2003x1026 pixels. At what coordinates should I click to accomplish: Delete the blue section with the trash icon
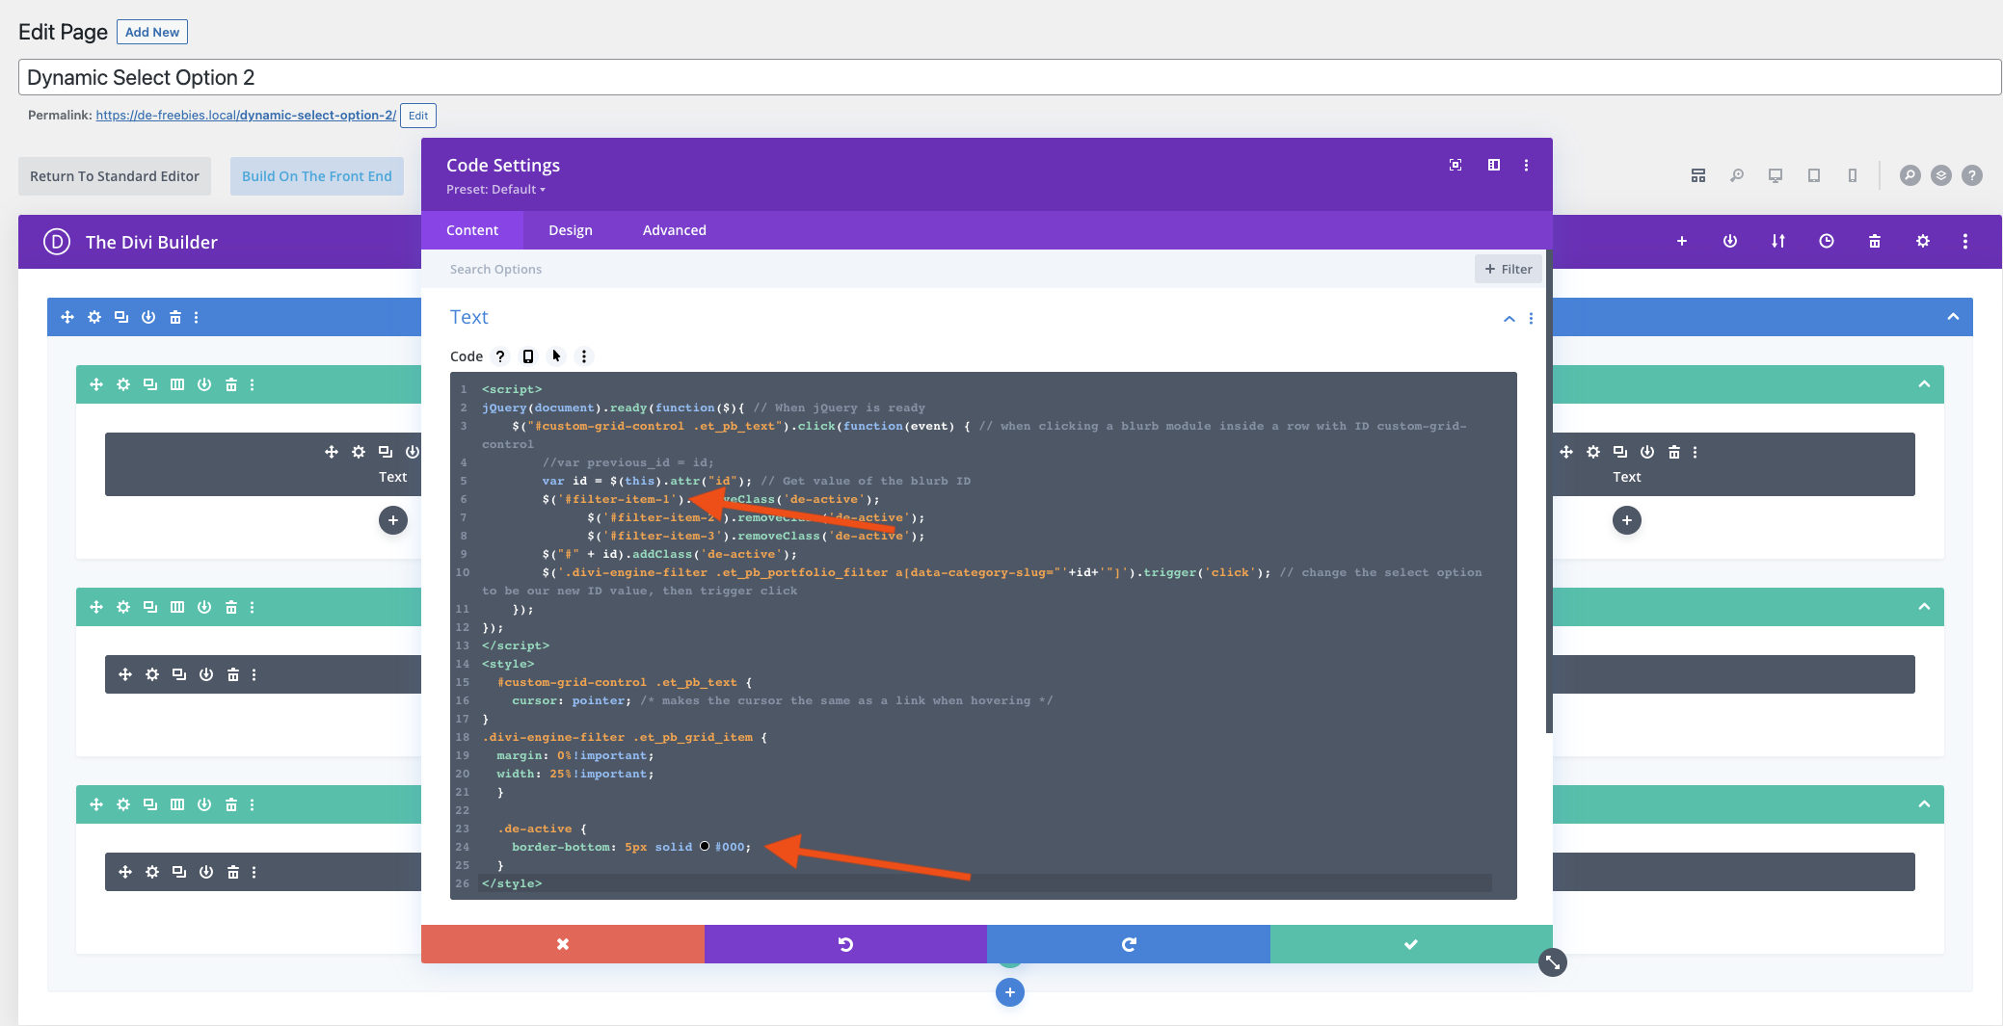pyautogui.click(x=175, y=317)
